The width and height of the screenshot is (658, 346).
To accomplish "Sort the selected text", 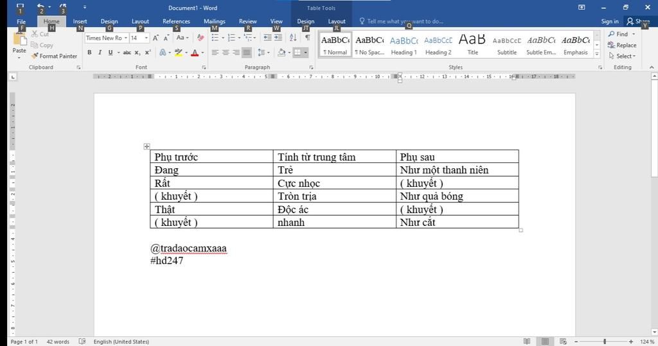I will tap(293, 38).
